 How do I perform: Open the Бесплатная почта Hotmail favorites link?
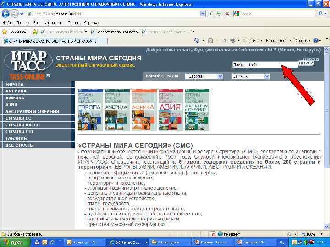(x=115, y=32)
